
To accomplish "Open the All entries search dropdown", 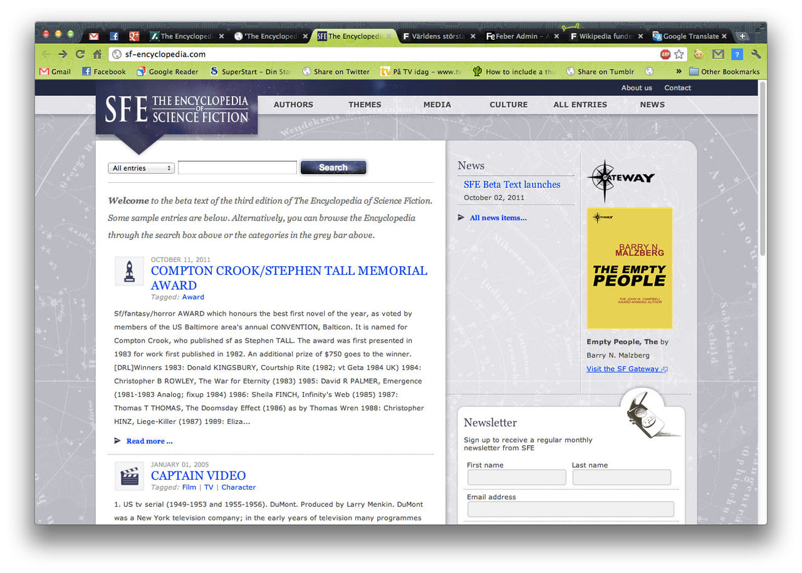I will click(141, 168).
